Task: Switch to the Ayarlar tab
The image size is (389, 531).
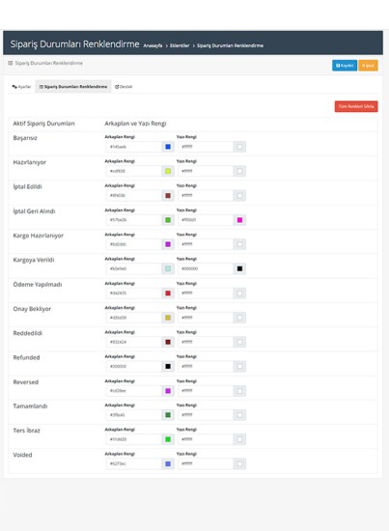Action: (21, 87)
